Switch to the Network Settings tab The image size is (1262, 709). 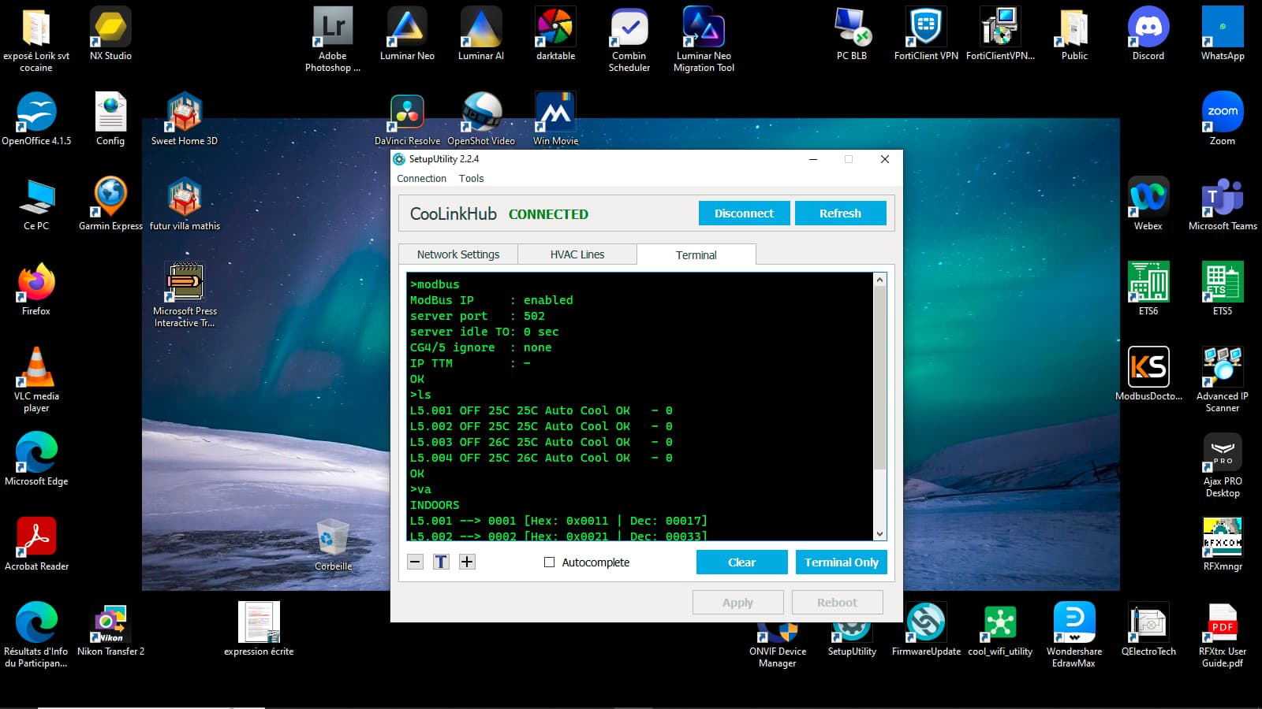click(x=458, y=254)
